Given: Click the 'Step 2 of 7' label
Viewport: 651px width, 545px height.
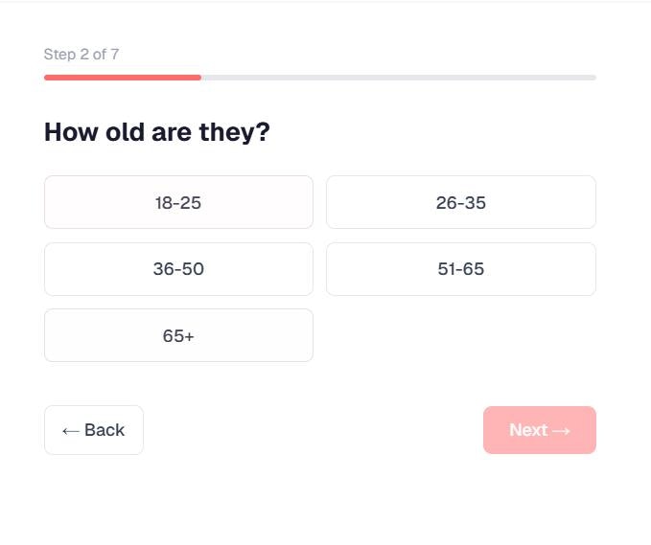Looking at the screenshot, I should 81,55.
